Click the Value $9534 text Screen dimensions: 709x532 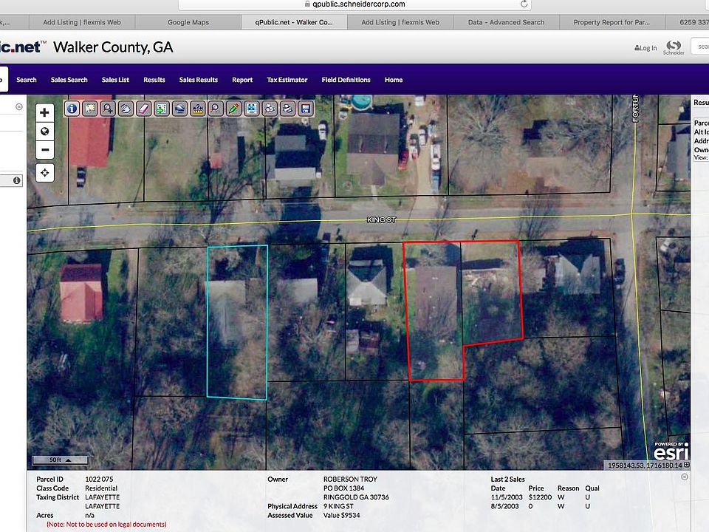(x=341, y=515)
